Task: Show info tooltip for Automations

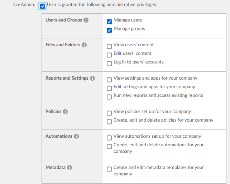Action: coord(76,136)
